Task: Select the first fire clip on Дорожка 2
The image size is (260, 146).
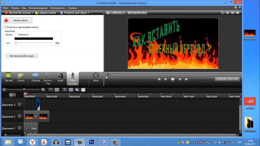Action: coord(29,116)
